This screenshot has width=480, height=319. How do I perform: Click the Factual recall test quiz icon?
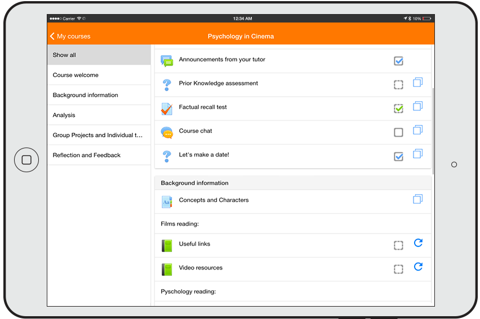(166, 109)
